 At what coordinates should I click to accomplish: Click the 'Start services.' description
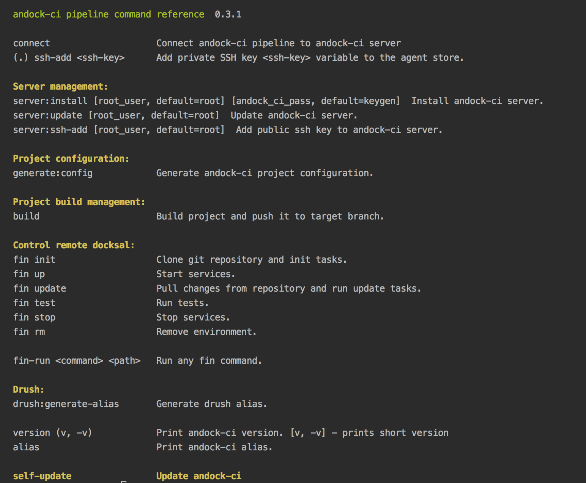tap(196, 274)
